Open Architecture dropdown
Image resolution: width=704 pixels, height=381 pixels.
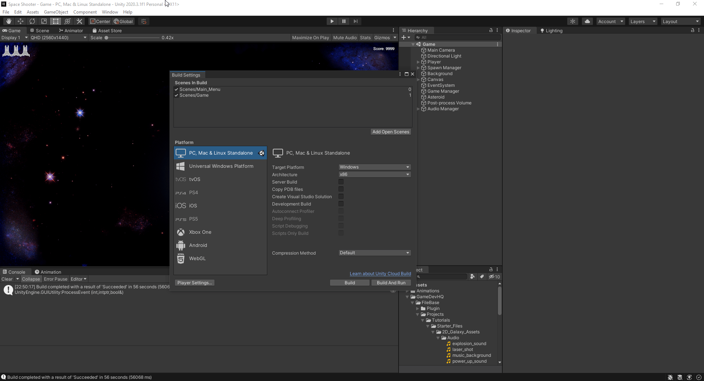(x=374, y=174)
